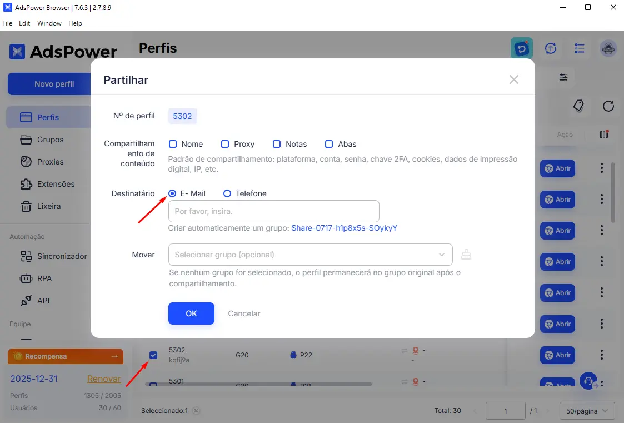This screenshot has width=624, height=423.
Task: Click the upload circle icon in header
Action: 551,48
